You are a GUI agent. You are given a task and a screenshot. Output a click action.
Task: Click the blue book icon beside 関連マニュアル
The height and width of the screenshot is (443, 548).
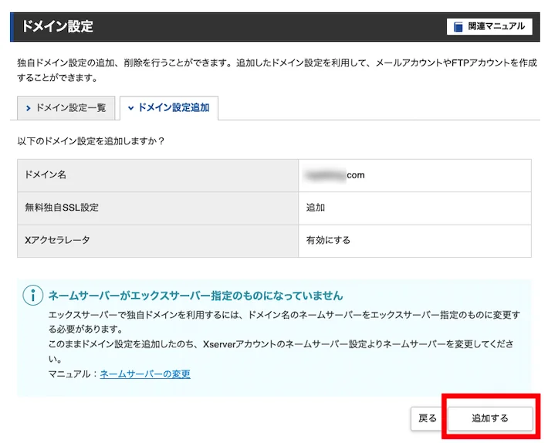pos(458,27)
